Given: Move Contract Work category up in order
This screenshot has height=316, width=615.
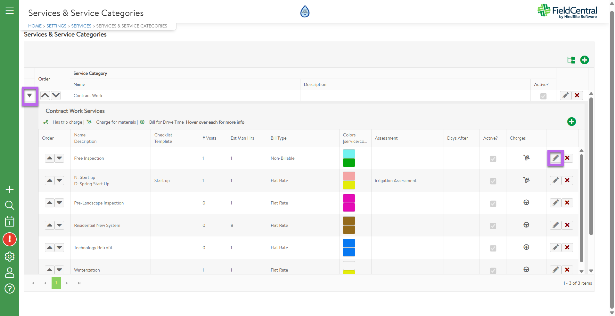Looking at the screenshot, I should (x=45, y=95).
